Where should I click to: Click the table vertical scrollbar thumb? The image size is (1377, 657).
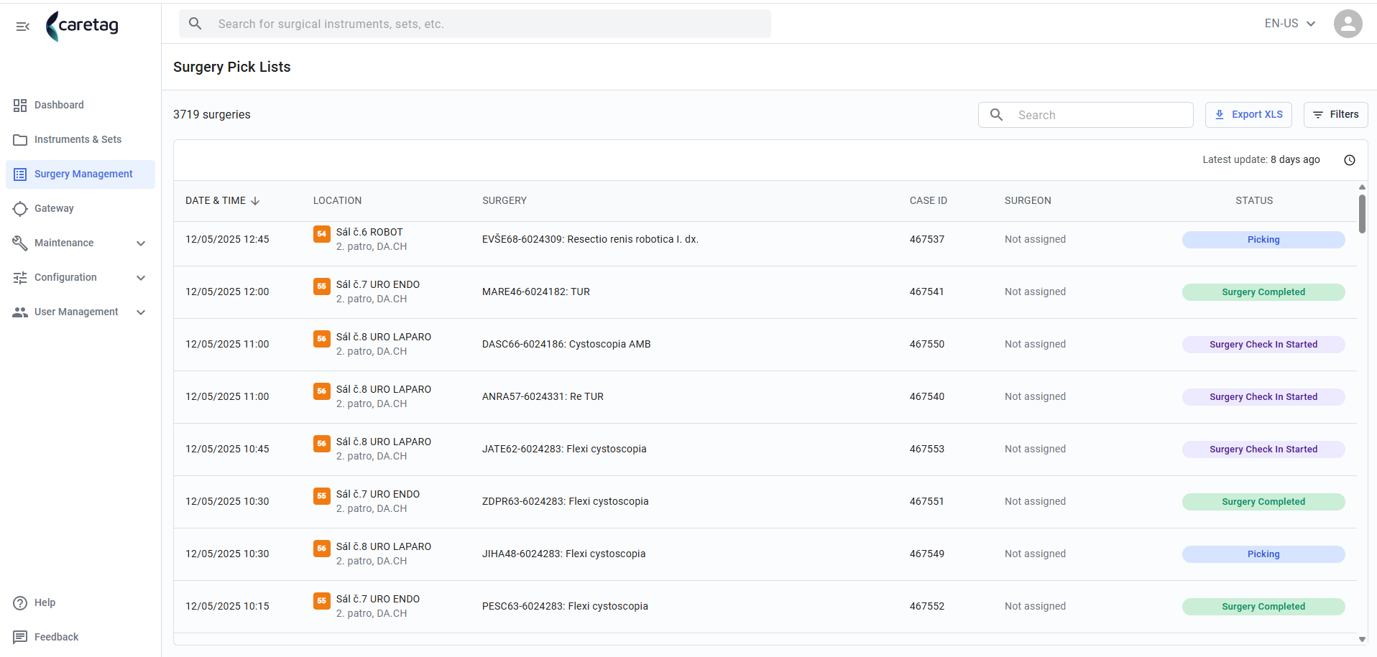[x=1362, y=214]
